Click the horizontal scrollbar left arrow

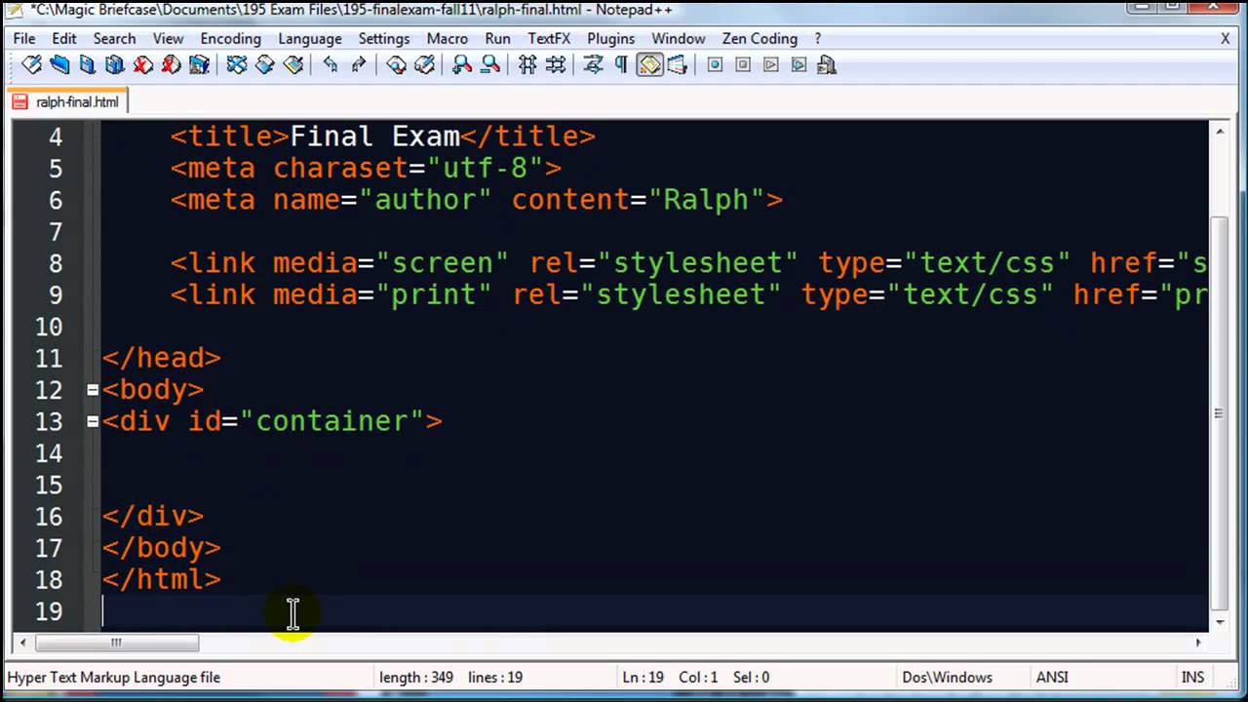(x=22, y=643)
